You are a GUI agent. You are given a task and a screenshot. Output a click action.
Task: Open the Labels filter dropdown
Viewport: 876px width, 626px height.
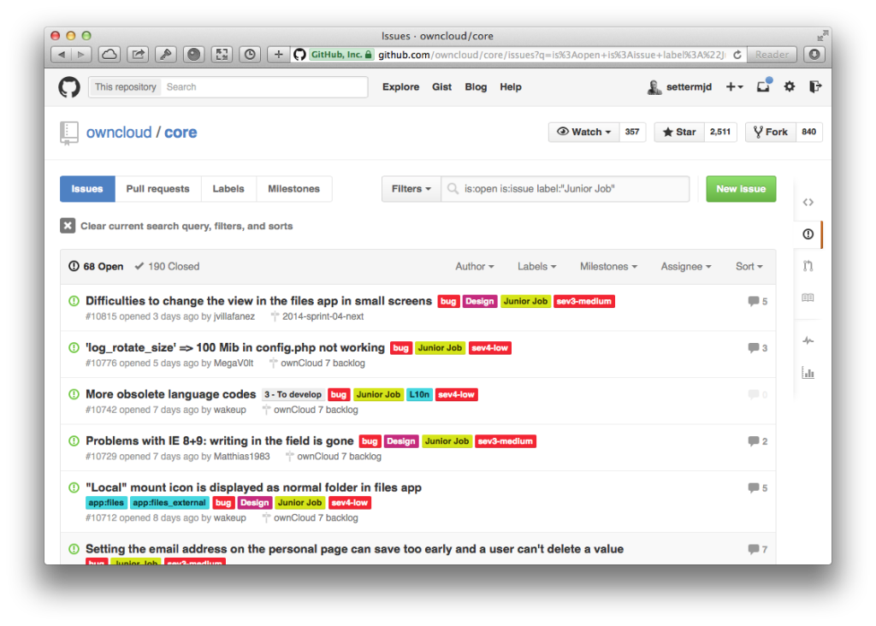coord(536,266)
